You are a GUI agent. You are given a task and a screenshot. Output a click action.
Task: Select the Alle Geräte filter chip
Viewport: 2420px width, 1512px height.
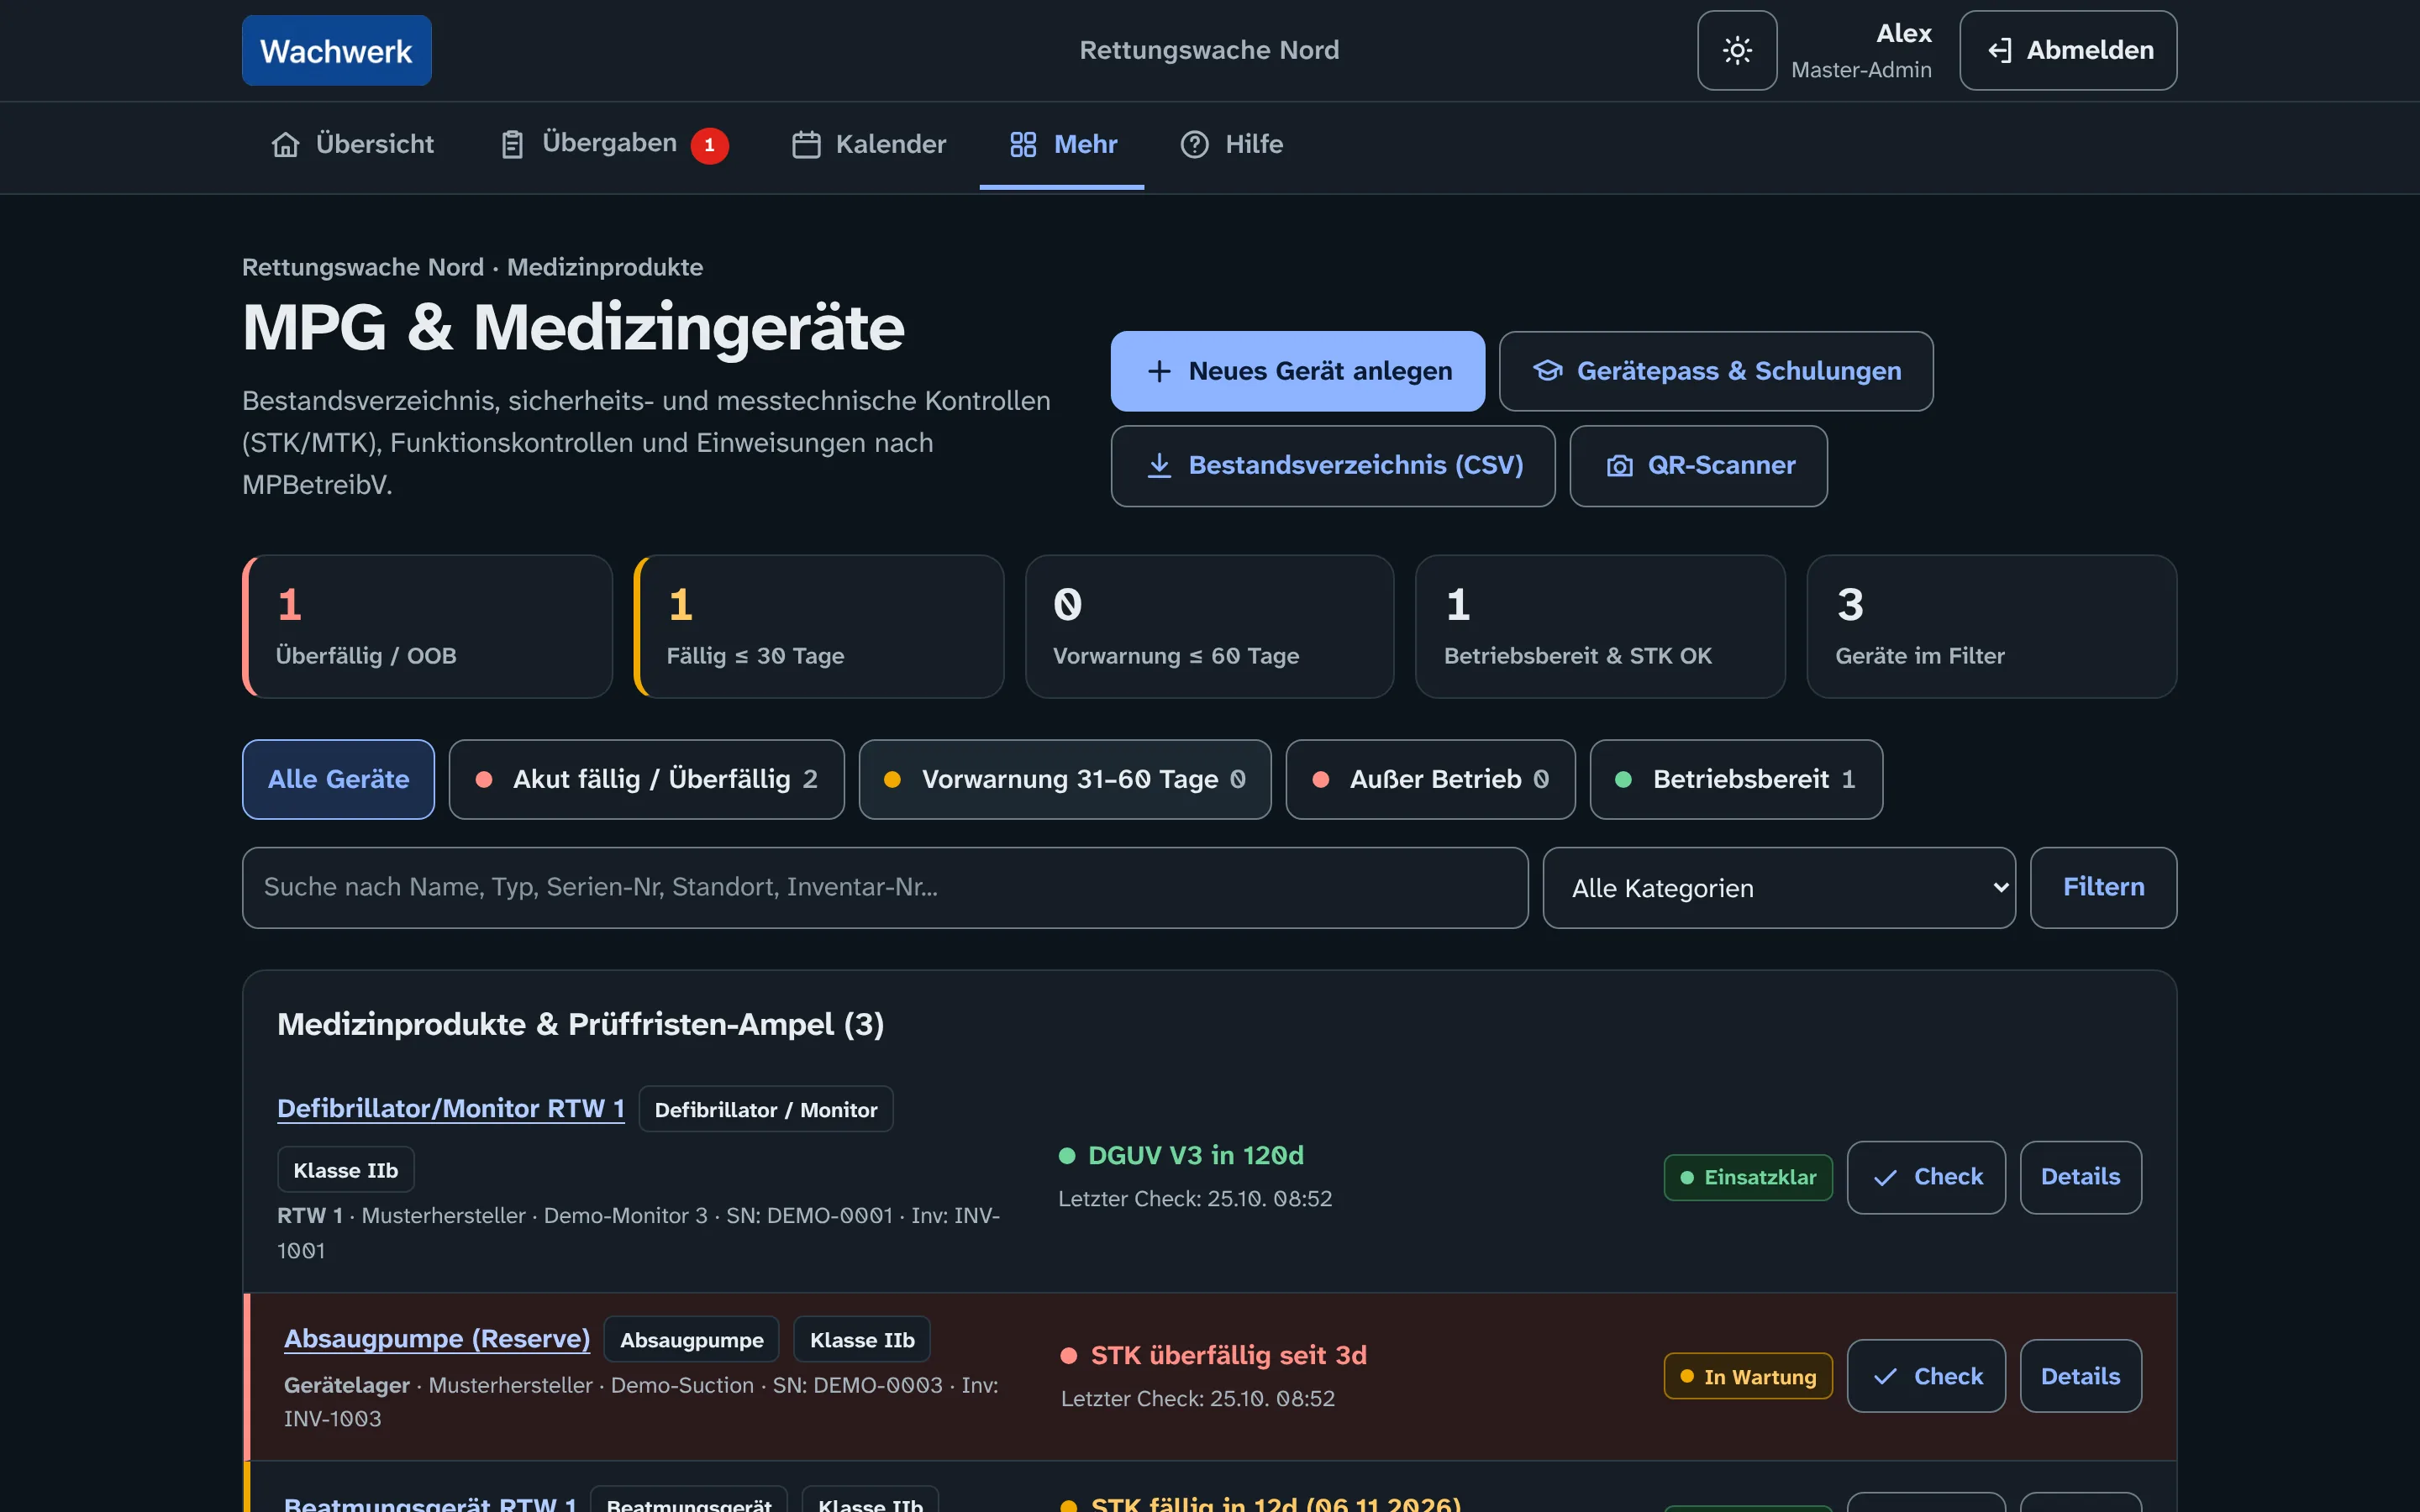click(338, 779)
